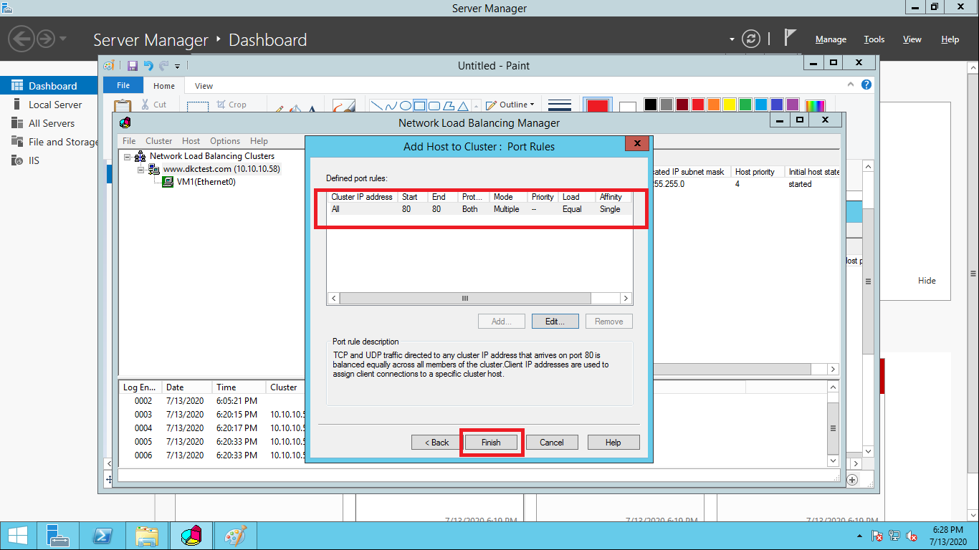Cancel the Add Host to Cluster dialog
The width and height of the screenshot is (979, 550).
click(x=552, y=442)
